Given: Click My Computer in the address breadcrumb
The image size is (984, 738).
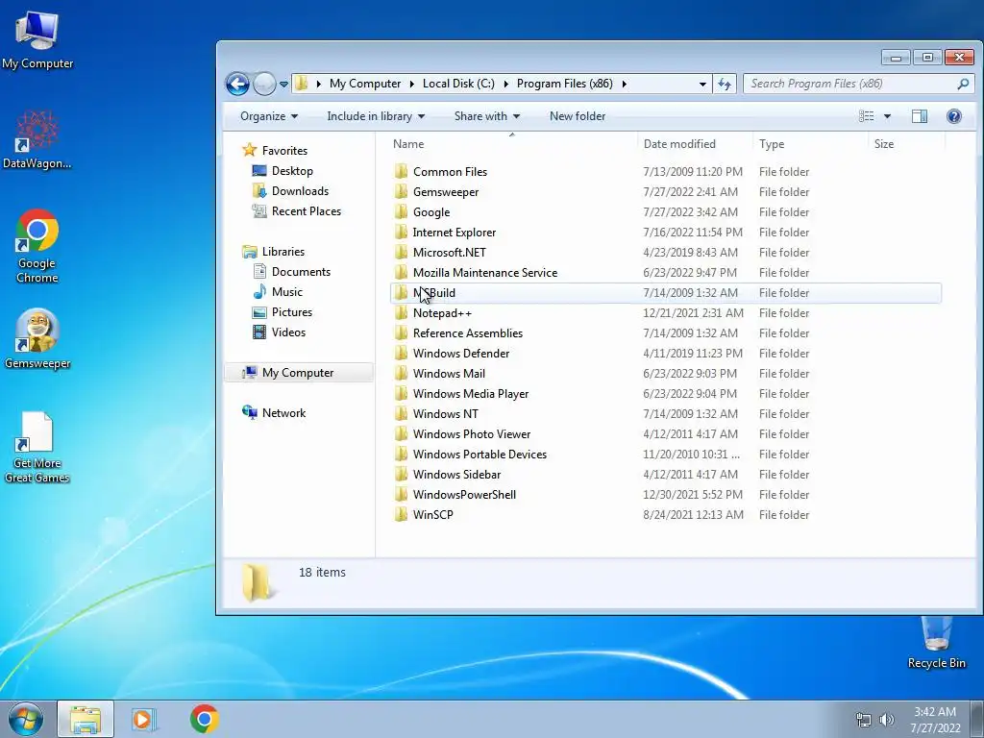Looking at the screenshot, I should pyautogui.click(x=364, y=84).
